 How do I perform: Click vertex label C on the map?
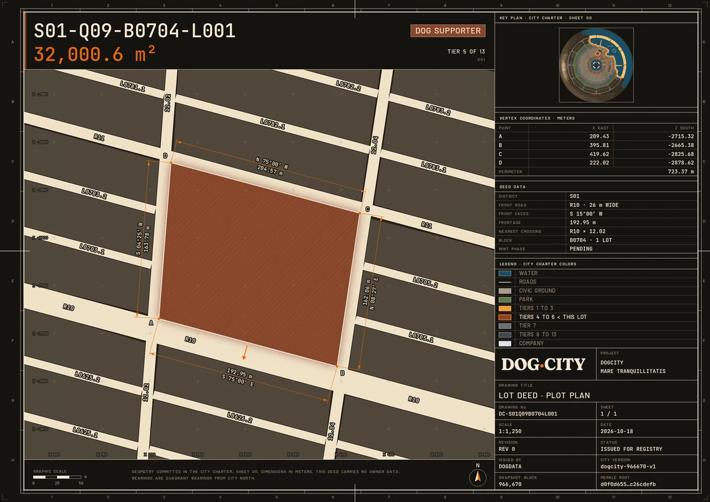point(367,210)
